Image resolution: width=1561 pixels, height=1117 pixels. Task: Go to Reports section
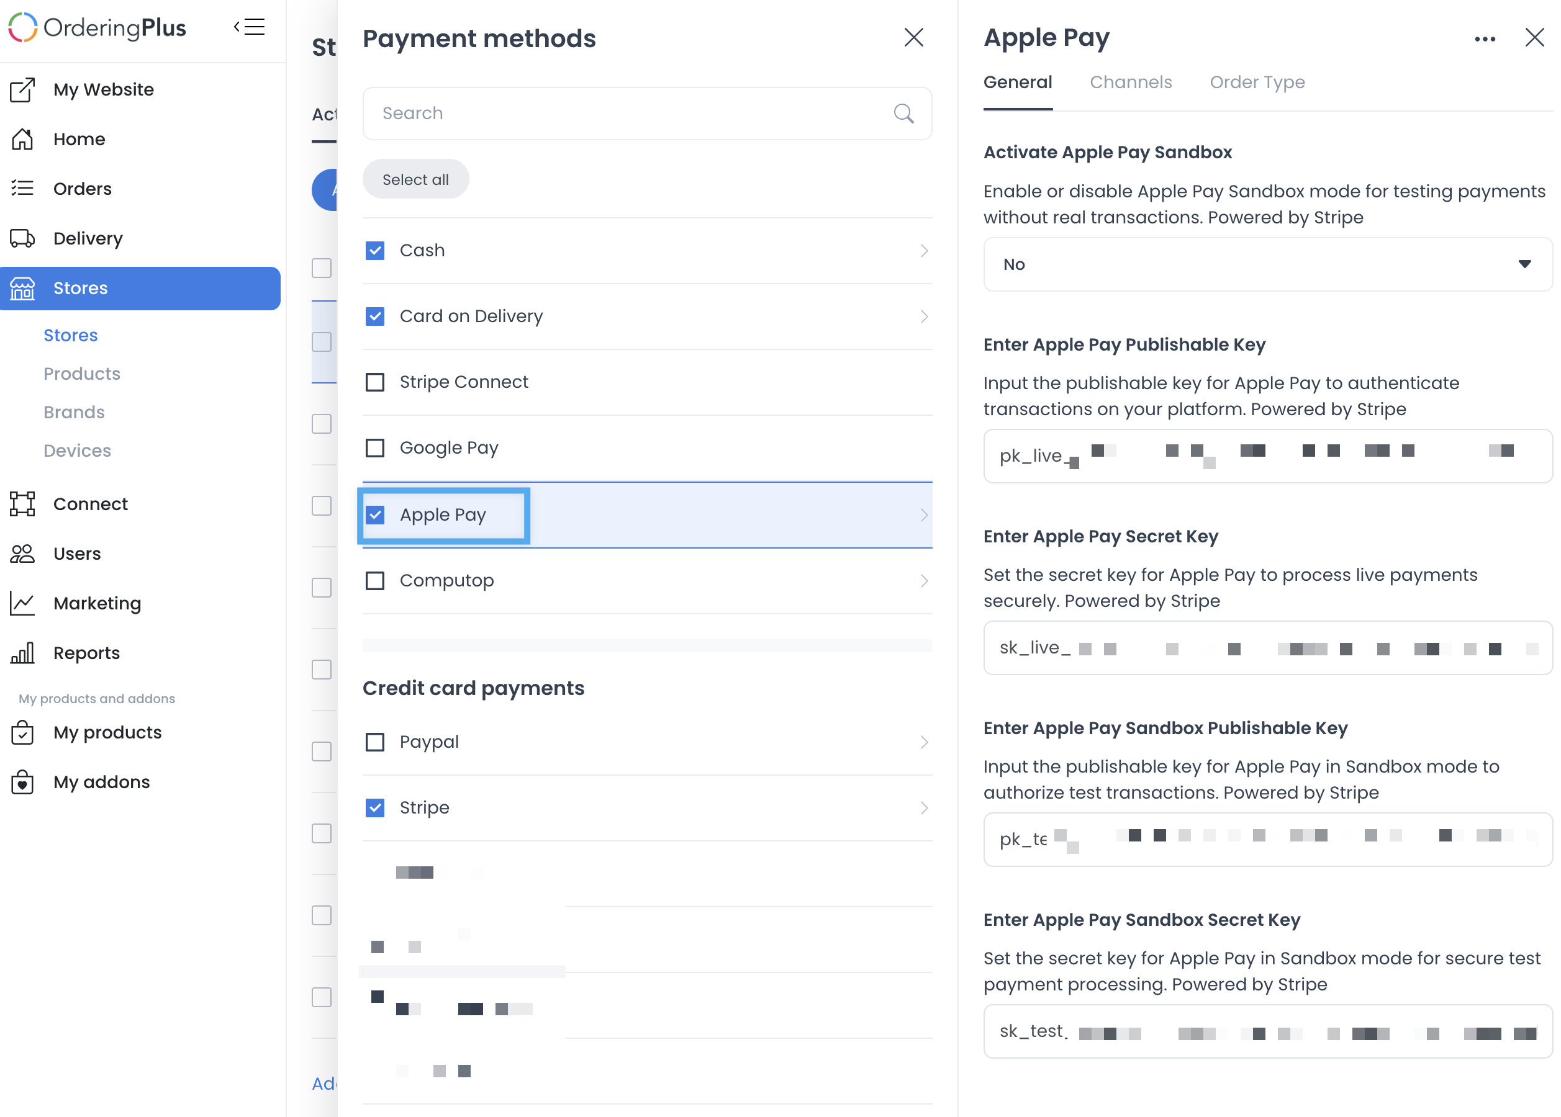pyautogui.click(x=86, y=653)
